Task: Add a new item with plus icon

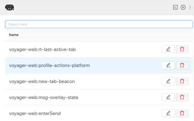Action: coord(183,7)
